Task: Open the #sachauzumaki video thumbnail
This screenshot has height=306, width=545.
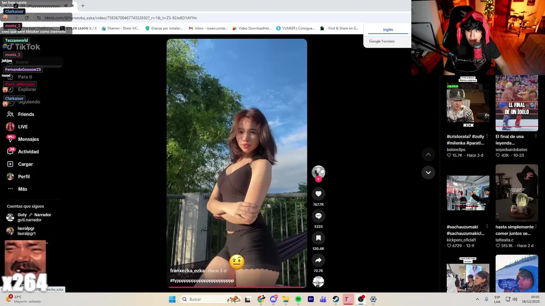Action: tap(468, 193)
